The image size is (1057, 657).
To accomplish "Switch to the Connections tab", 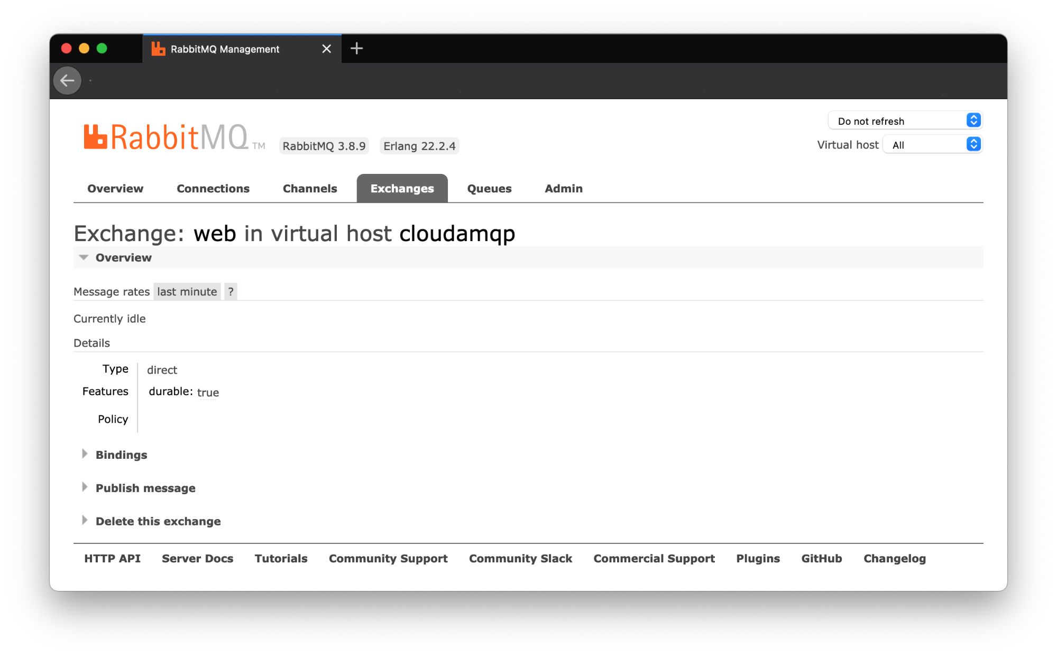I will [x=213, y=189].
